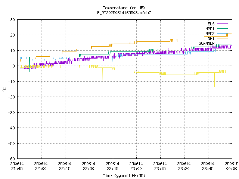Click the yellow SCANNER legend line sample
The image size is (239, 179).
coord(222,43)
